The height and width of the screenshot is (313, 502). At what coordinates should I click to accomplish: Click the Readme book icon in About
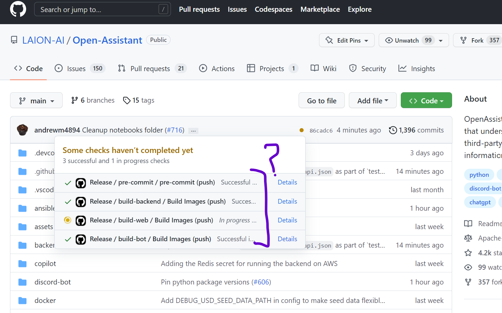coord(468,223)
